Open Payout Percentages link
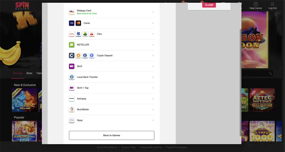The width and height of the screenshot is (285, 152). [x=176, y=147]
